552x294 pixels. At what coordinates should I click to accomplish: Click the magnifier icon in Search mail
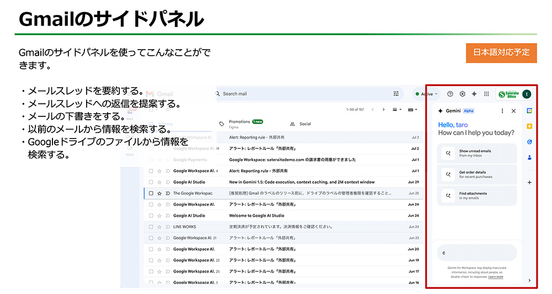(217, 94)
